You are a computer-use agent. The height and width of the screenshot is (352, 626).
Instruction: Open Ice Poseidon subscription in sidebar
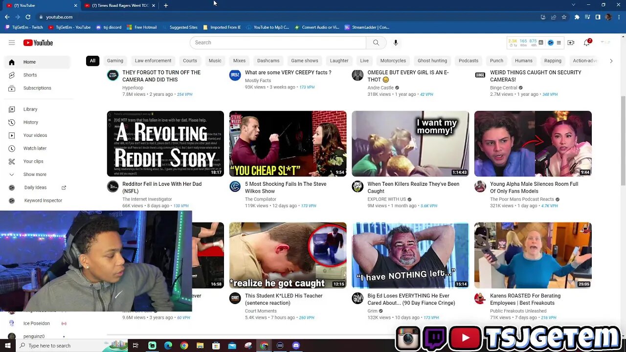[x=37, y=324]
